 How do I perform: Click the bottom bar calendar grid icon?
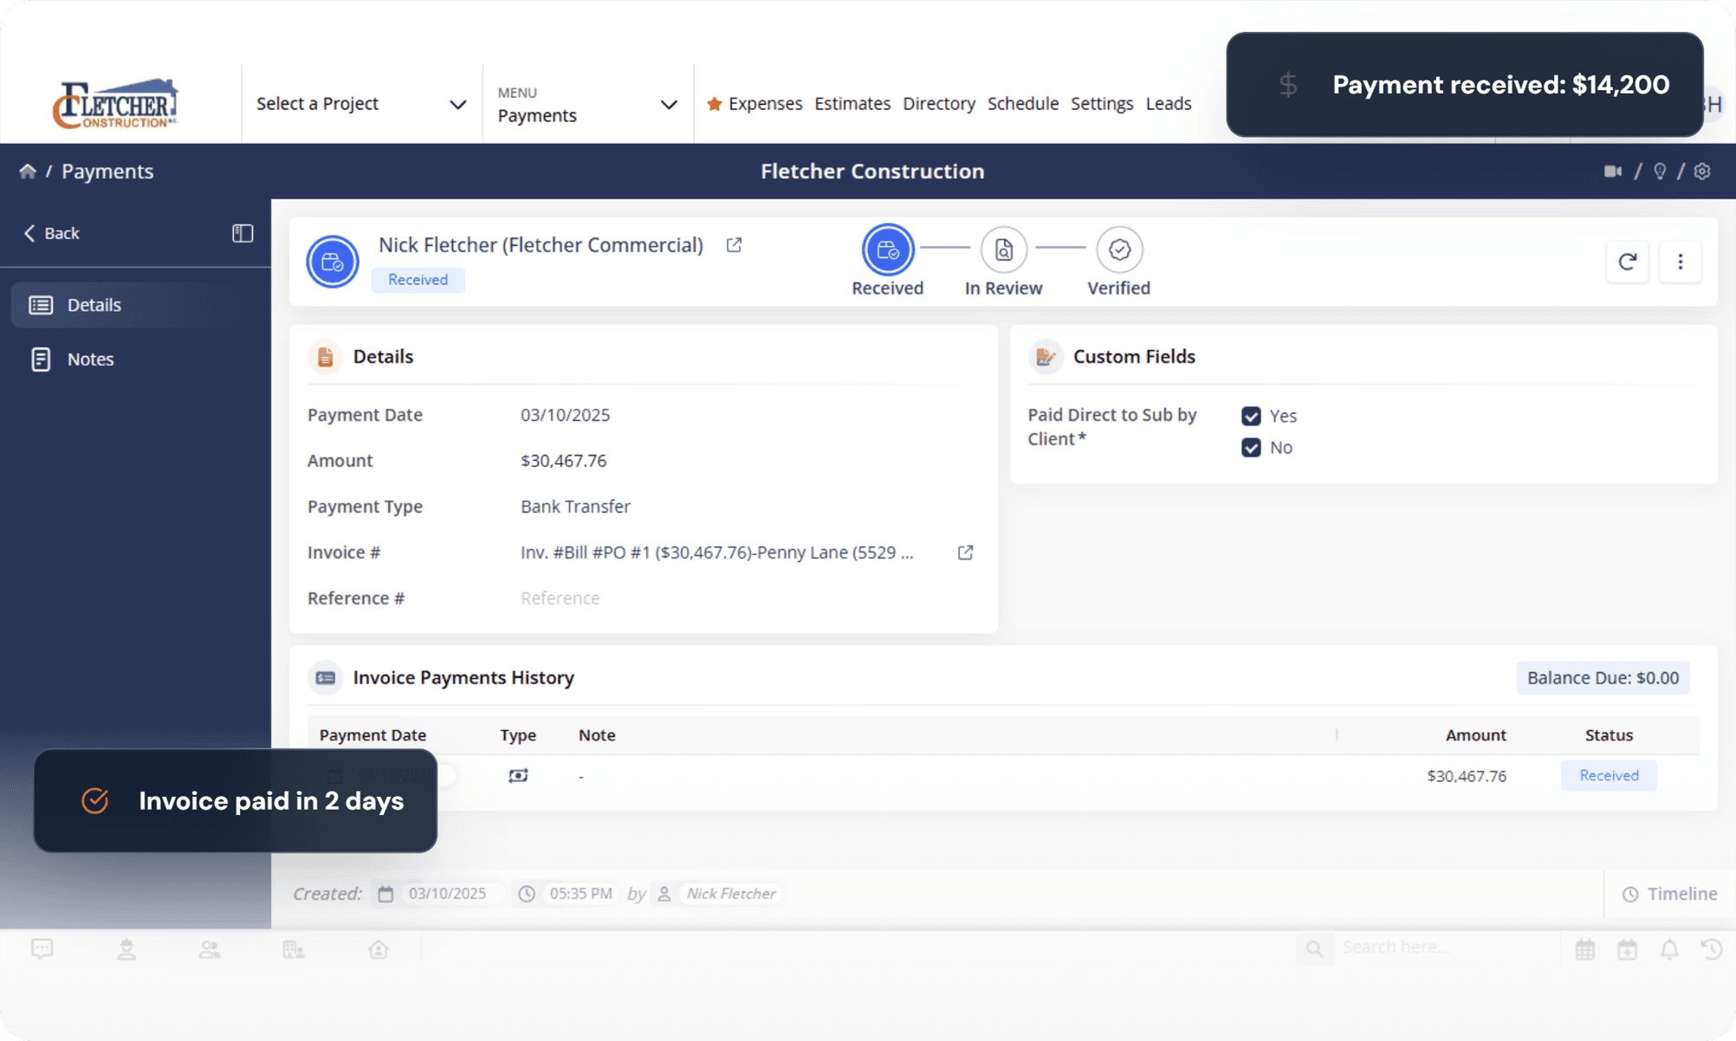(1585, 949)
